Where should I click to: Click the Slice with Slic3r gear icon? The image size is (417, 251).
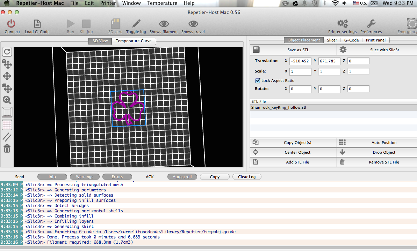(x=343, y=50)
